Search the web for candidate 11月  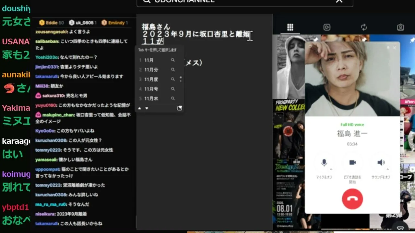(173, 60)
